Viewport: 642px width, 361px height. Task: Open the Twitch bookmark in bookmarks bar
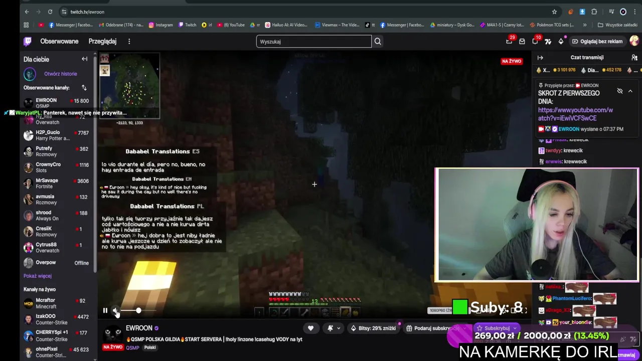pos(187,25)
